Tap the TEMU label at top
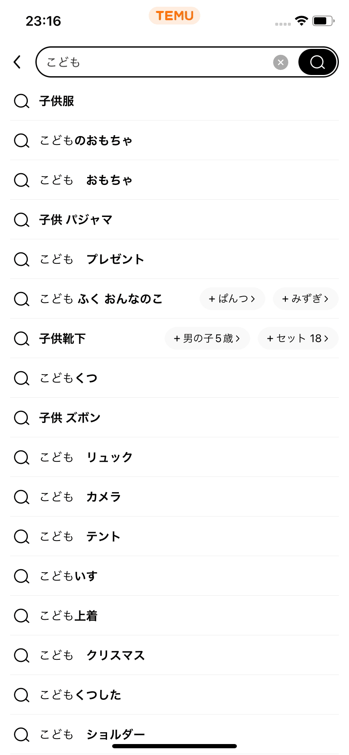 click(174, 16)
